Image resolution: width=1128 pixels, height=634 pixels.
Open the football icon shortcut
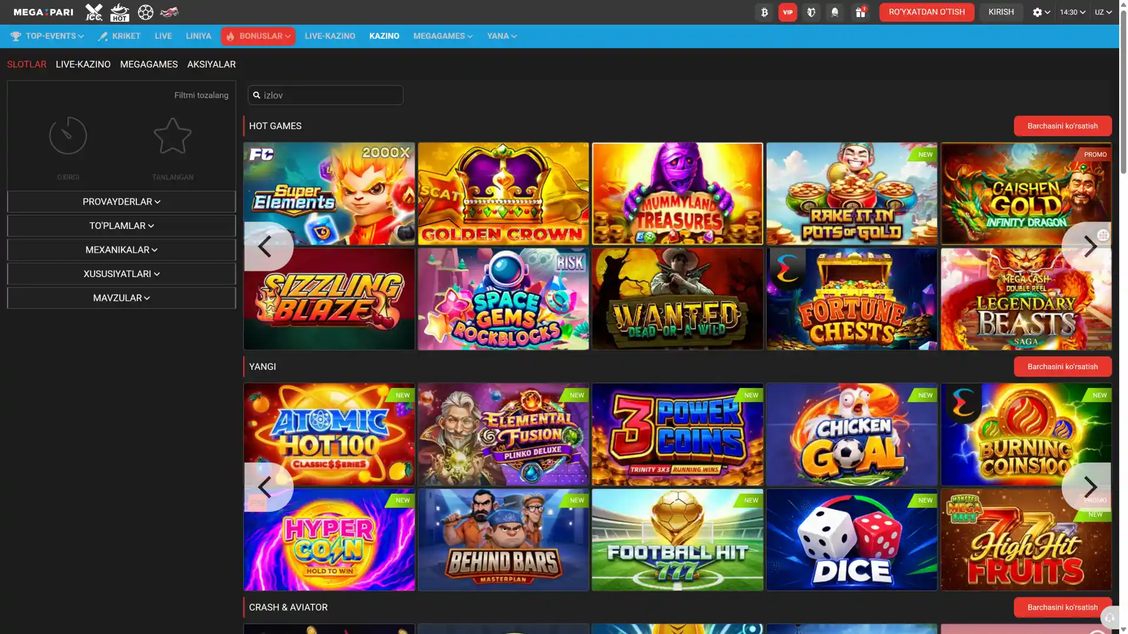click(x=145, y=12)
